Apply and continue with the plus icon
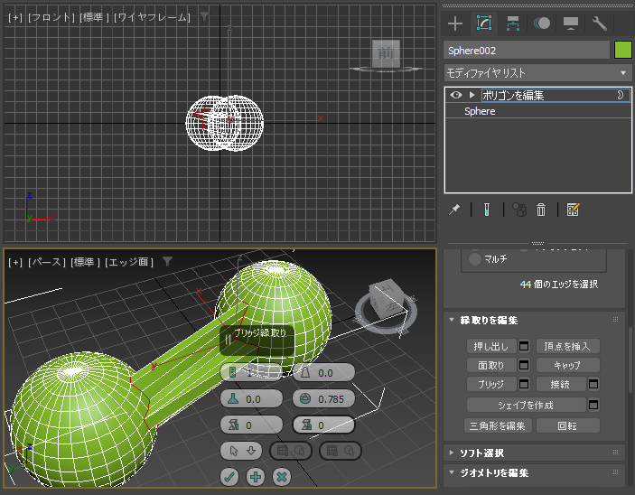The width and height of the screenshot is (635, 495). coord(256,477)
